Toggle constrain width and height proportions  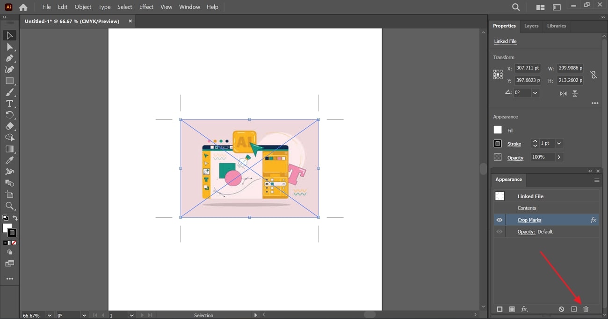(x=593, y=75)
